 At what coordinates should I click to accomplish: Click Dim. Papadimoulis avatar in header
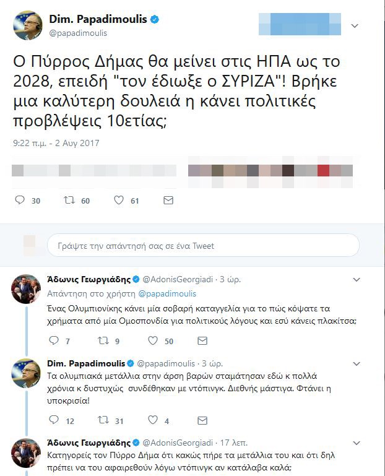[x=28, y=25]
